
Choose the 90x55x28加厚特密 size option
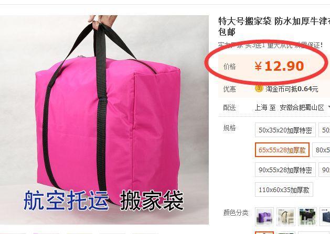tap(285, 170)
